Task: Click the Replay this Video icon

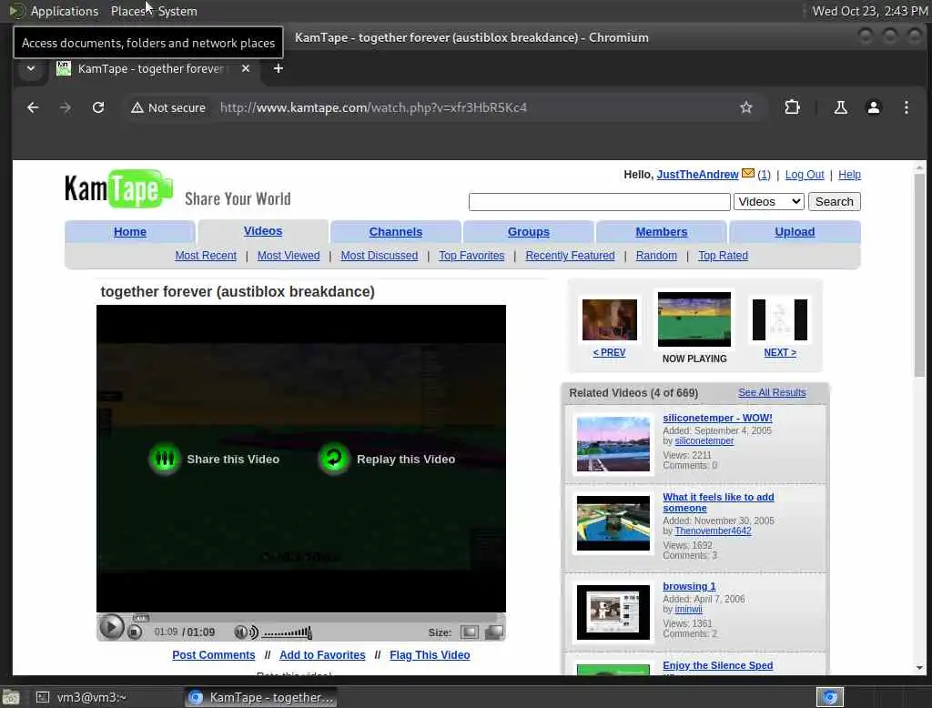Action: [x=334, y=459]
